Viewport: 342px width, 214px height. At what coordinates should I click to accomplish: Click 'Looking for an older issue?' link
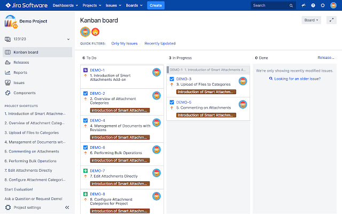(x=298, y=79)
